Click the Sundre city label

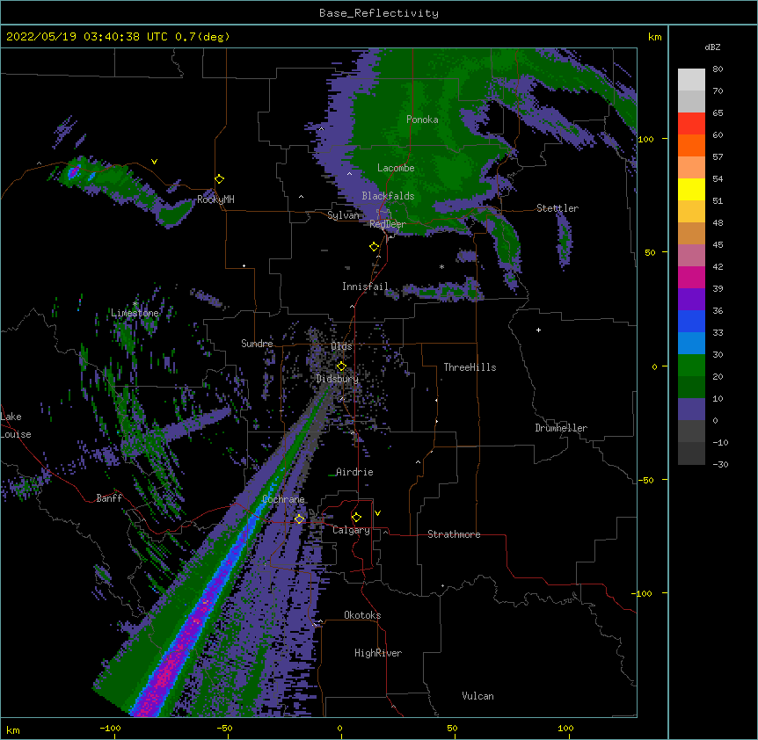[x=257, y=344]
